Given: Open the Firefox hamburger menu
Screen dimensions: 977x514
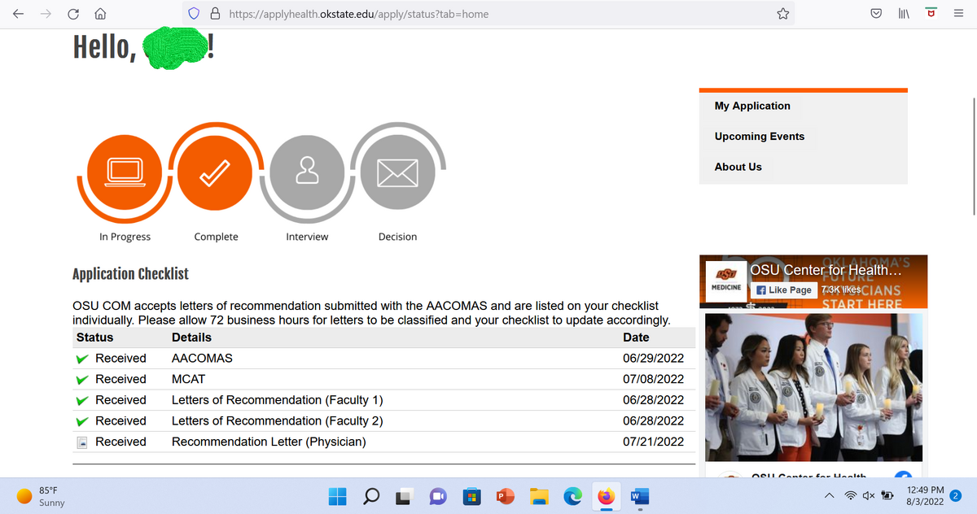Looking at the screenshot, I should [x=958, y=14].
